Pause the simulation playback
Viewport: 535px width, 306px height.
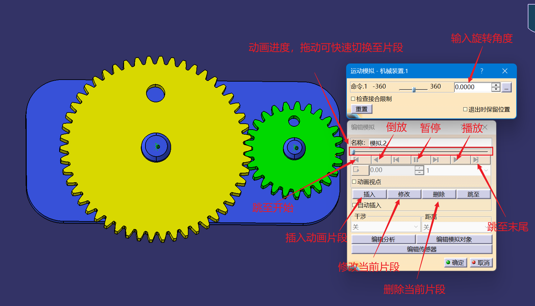416,160
